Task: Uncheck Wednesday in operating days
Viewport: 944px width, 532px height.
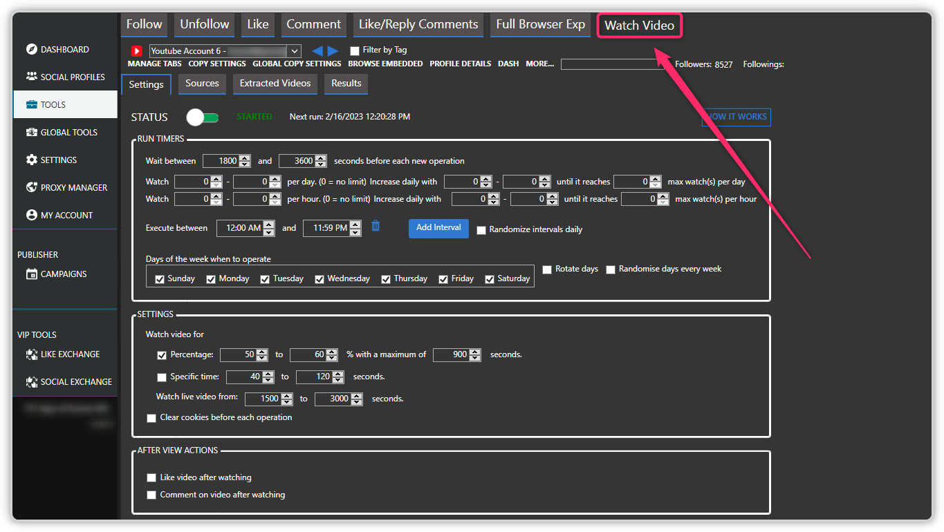Action: [320, 278]
